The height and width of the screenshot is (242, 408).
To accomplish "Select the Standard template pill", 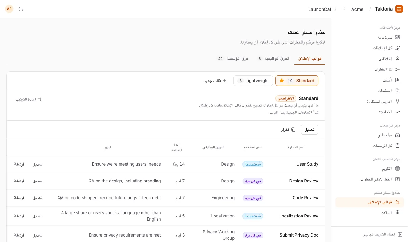I will (297, 81).
